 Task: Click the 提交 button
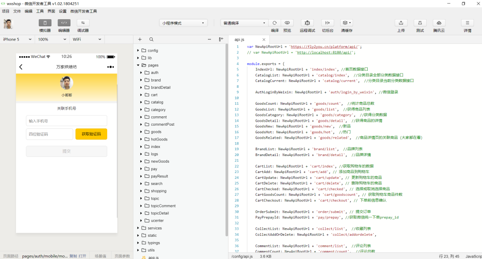click(x=66, y=152)
